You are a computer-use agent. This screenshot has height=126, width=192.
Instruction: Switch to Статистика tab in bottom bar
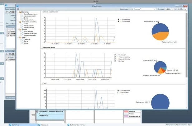15,125
